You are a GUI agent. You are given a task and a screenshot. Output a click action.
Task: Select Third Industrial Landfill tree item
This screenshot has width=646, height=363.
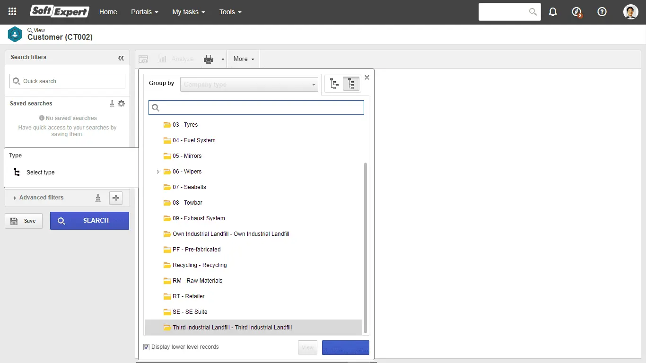tap(232, 327)
